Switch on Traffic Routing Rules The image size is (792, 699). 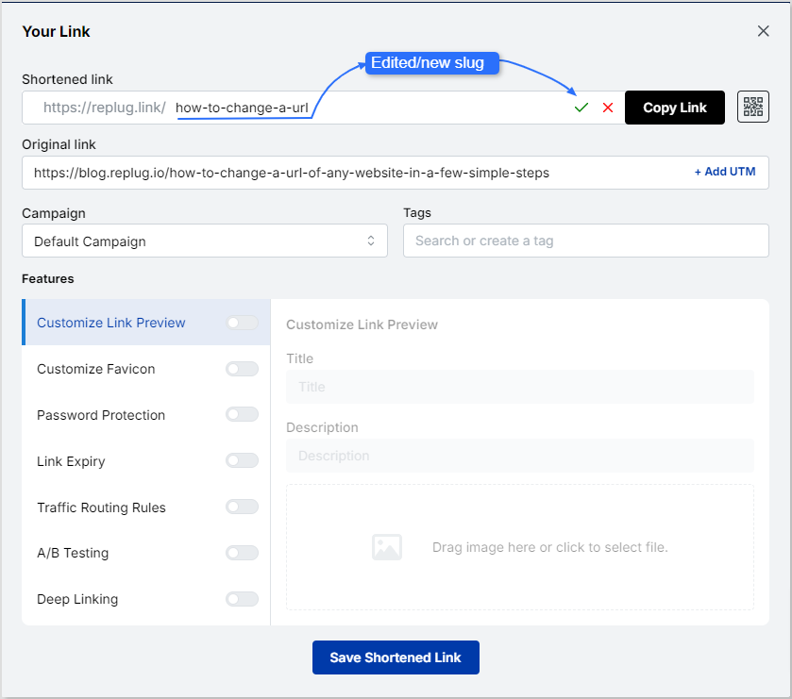(x=243, y=507)
